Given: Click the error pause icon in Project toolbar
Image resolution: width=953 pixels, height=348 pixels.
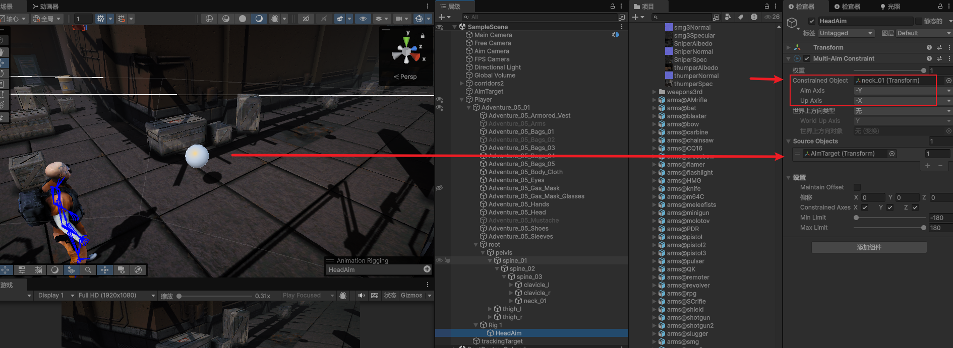Looking at the screenshot, I should coord(754,17).
